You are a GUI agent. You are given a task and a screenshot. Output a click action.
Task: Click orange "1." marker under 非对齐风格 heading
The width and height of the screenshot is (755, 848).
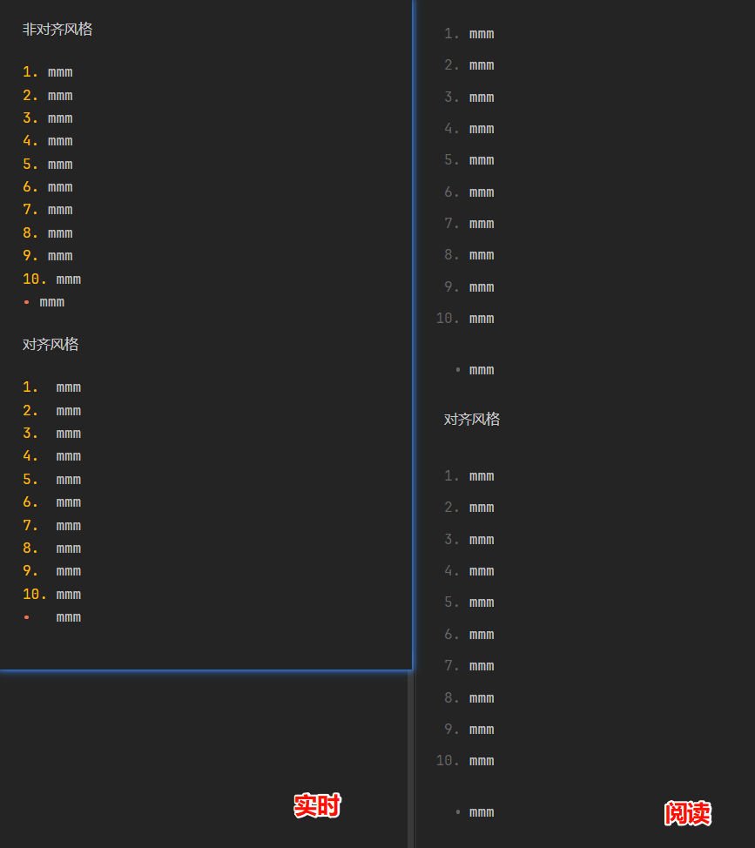coord(30,72)
